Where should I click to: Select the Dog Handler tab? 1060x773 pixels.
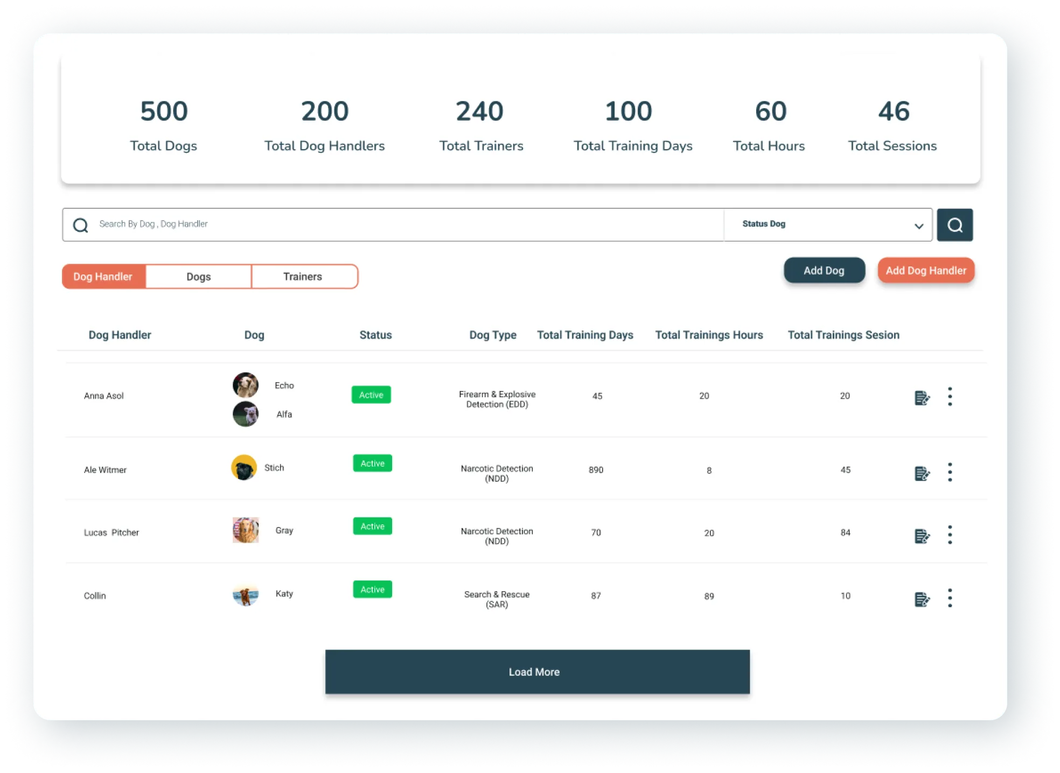103,277
